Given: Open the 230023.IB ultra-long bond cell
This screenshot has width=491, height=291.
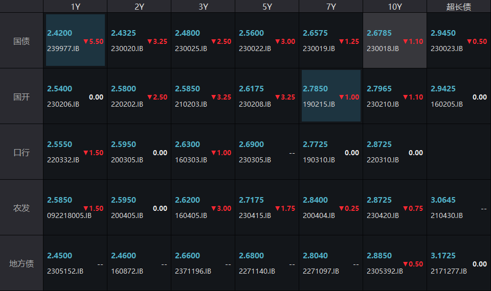Looking at the screenshot, I should click(x=459, y=40).
